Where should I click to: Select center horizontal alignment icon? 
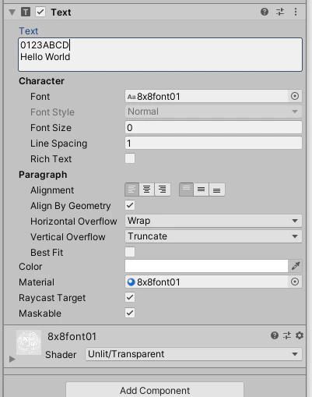click(147, 189)
